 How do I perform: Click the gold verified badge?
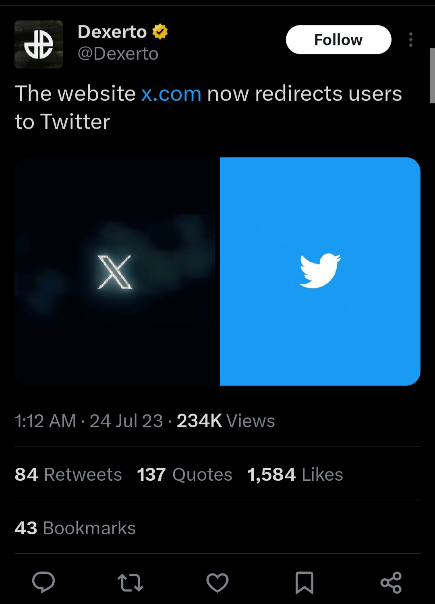[x=160, y=32]
